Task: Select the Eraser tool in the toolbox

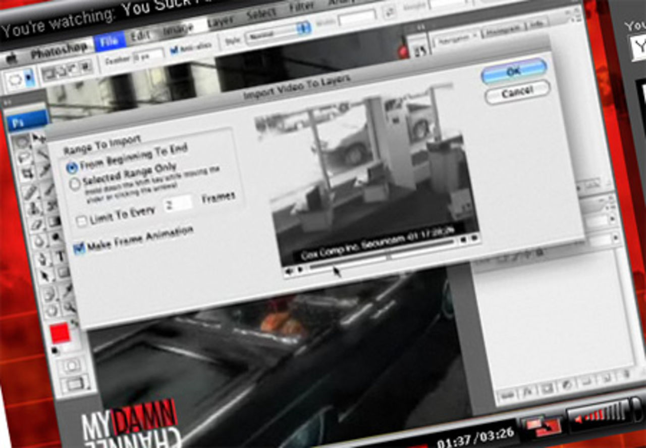Action: click(x=36, y=224)
